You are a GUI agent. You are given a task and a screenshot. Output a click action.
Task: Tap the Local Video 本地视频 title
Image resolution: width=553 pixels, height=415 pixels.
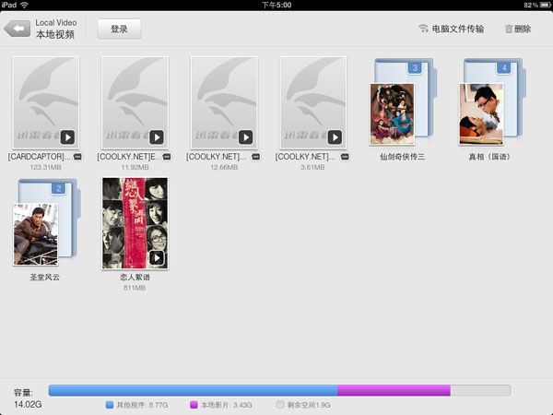coord(56,29)
